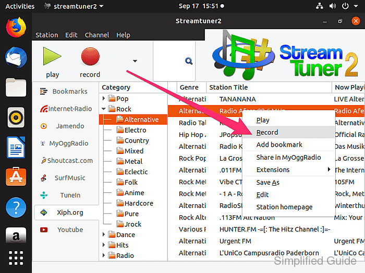
Task: Select the TANANANA station row
Action: tap(266, 99)
